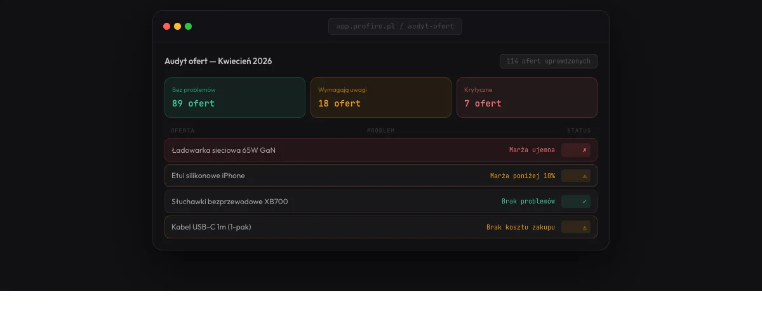Click the Audyt ofert — Kwiecień 2026 heading

coord(218,61)
